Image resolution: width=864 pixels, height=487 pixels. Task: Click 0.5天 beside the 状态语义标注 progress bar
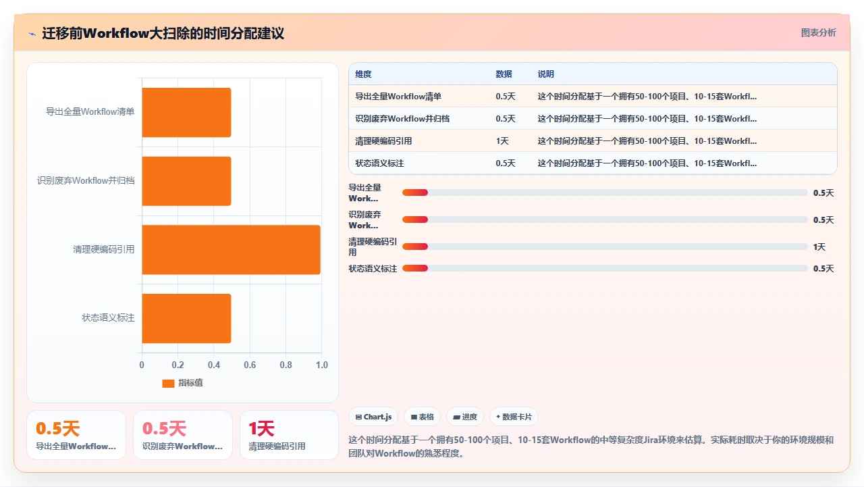coord(823,268)
